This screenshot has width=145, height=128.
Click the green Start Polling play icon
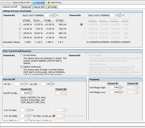click(x=49, y=3)
